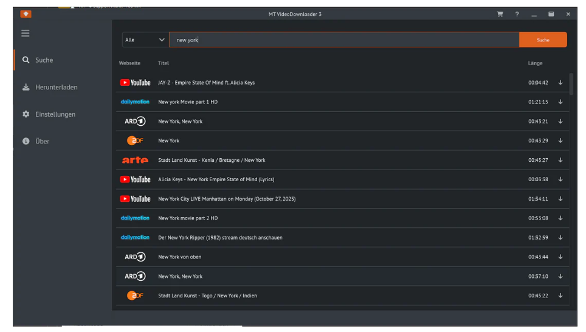
Task: Go to Suche section in sidebar
Action: (44, 60)
